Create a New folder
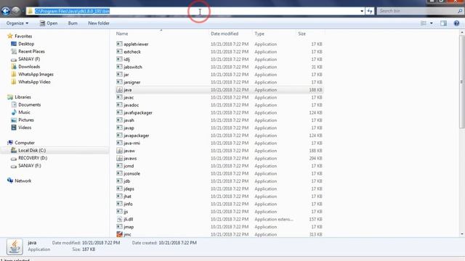The height and width of the screenshot is (261, 465). [99, 23]
